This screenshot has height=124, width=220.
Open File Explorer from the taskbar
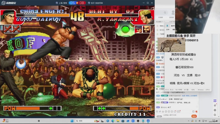pos(118,121)
